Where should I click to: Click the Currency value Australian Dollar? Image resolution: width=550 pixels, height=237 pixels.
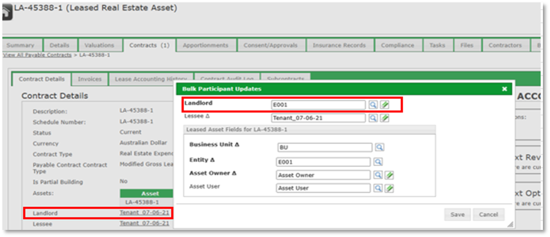point(143,143)
